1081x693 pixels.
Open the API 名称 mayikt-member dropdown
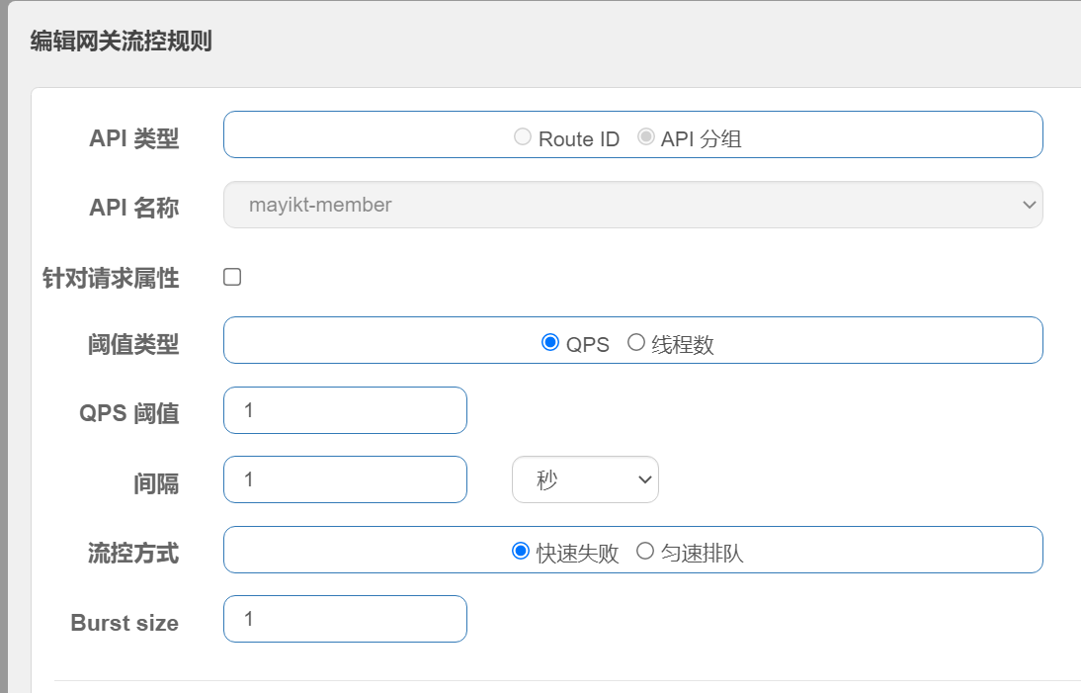pos(632,205)
